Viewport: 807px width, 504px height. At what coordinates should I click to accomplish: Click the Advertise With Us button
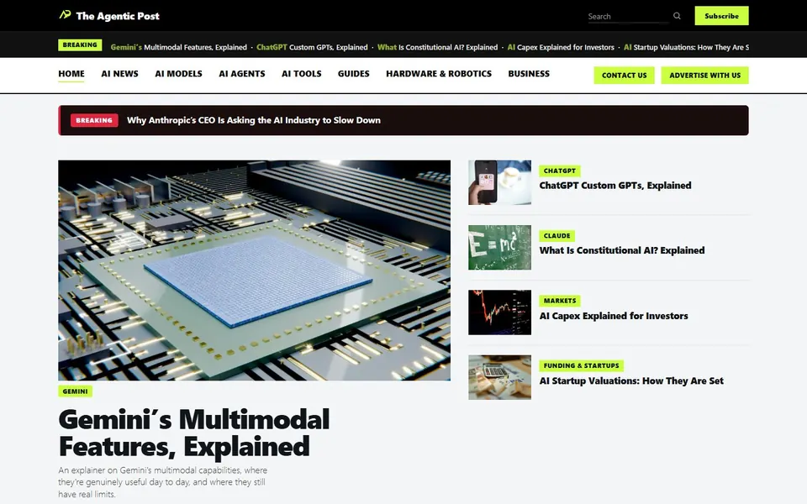click(x=704, y=75)
